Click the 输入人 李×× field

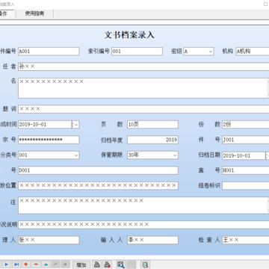[x=152, y=240]
